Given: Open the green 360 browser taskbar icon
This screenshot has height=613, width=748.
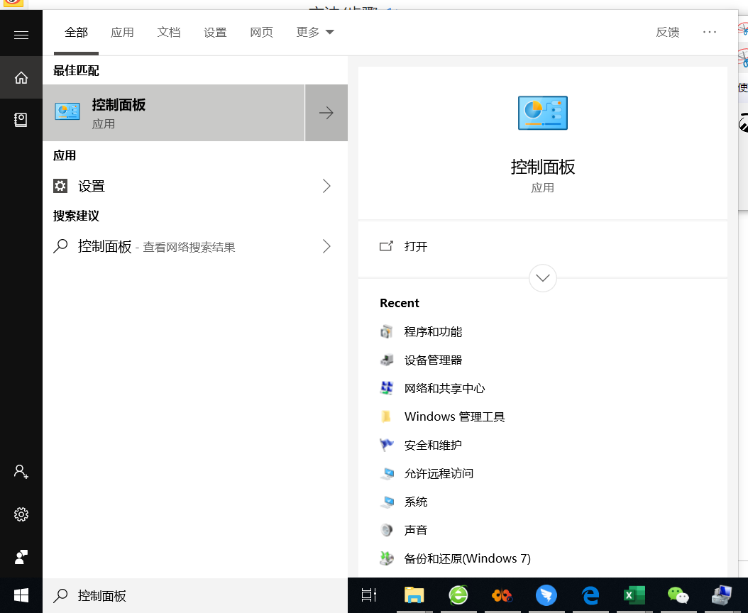Looking at the screenshot, I should pyautogui.click(x=458, y=595).
